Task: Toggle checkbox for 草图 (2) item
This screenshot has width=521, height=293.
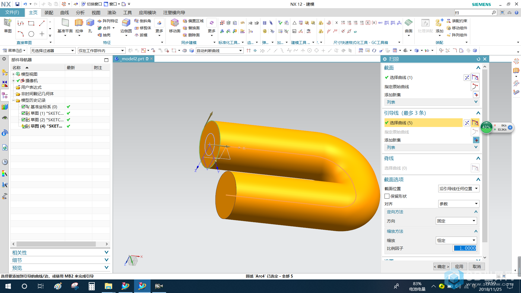Action: point(23,120)
